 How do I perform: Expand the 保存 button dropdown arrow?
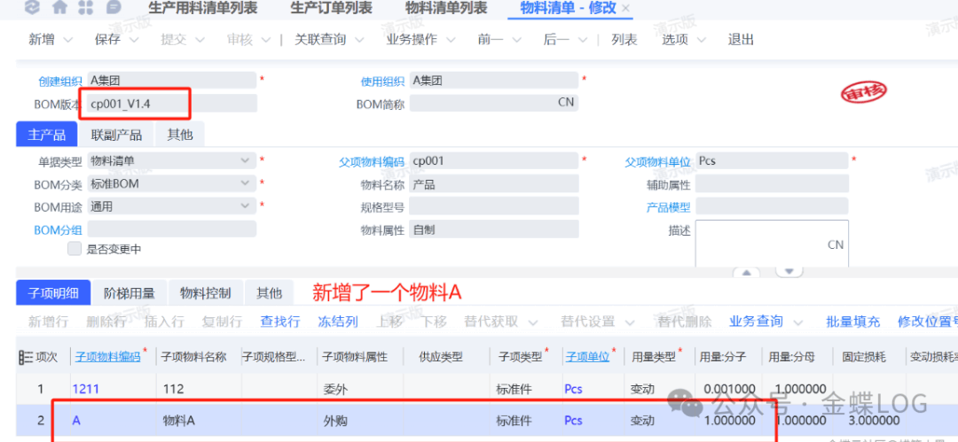134,40
